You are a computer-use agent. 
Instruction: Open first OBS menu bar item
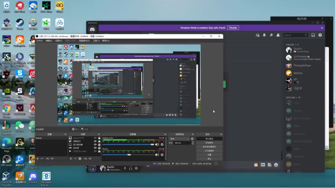point(39,41)
